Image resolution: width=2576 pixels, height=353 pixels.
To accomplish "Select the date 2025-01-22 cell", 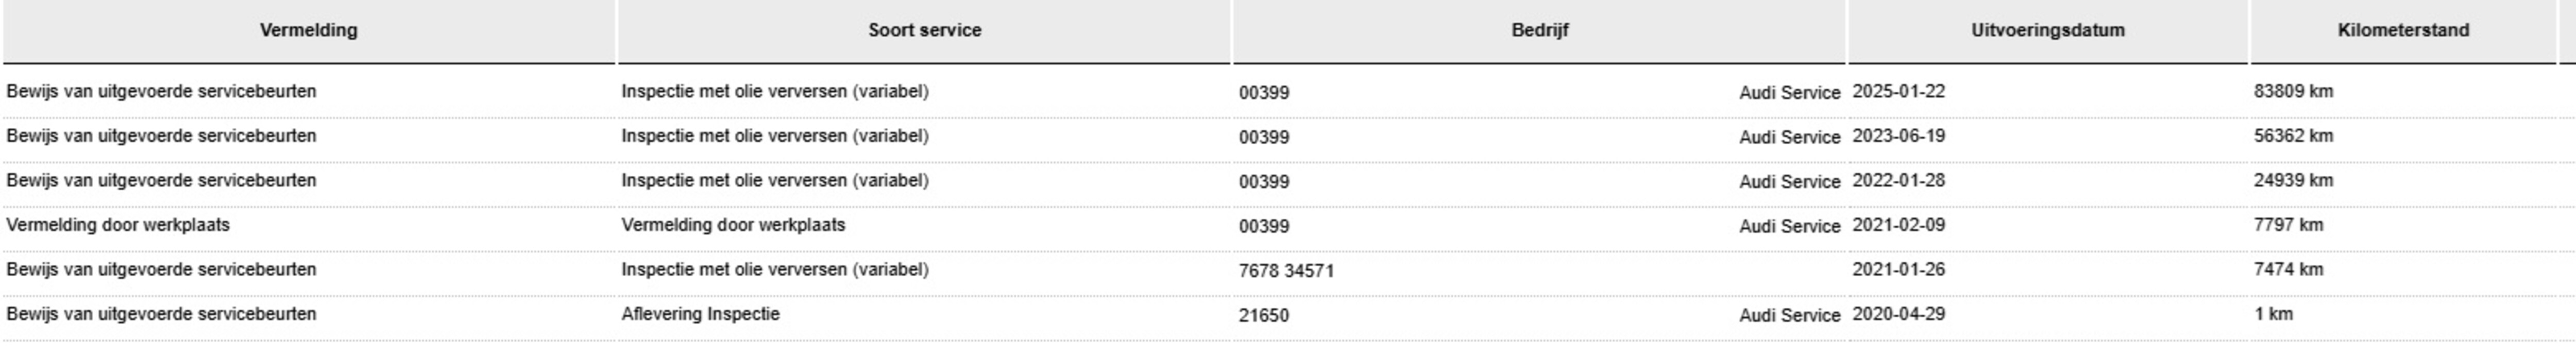I will click(x=1898, y=91).
